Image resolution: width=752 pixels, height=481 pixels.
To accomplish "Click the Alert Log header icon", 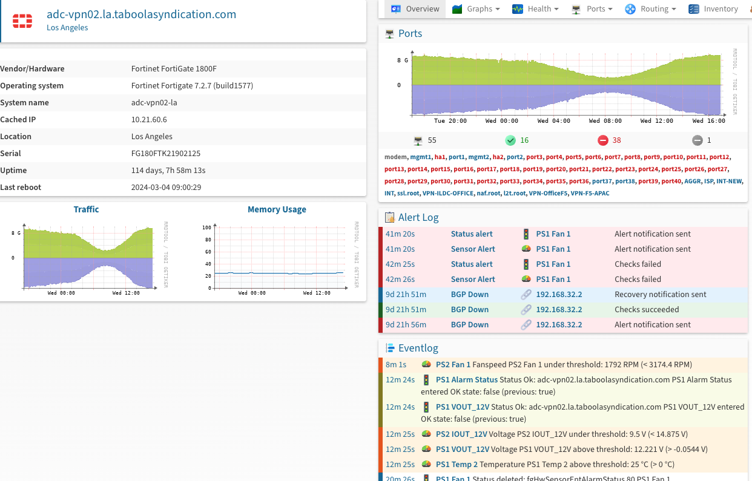I will pos(390,217).
